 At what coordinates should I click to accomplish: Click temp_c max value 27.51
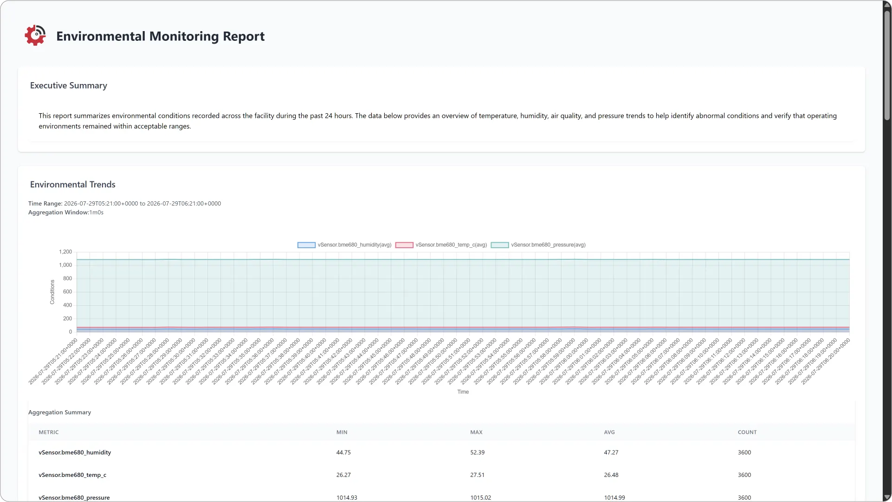(477, 475)
